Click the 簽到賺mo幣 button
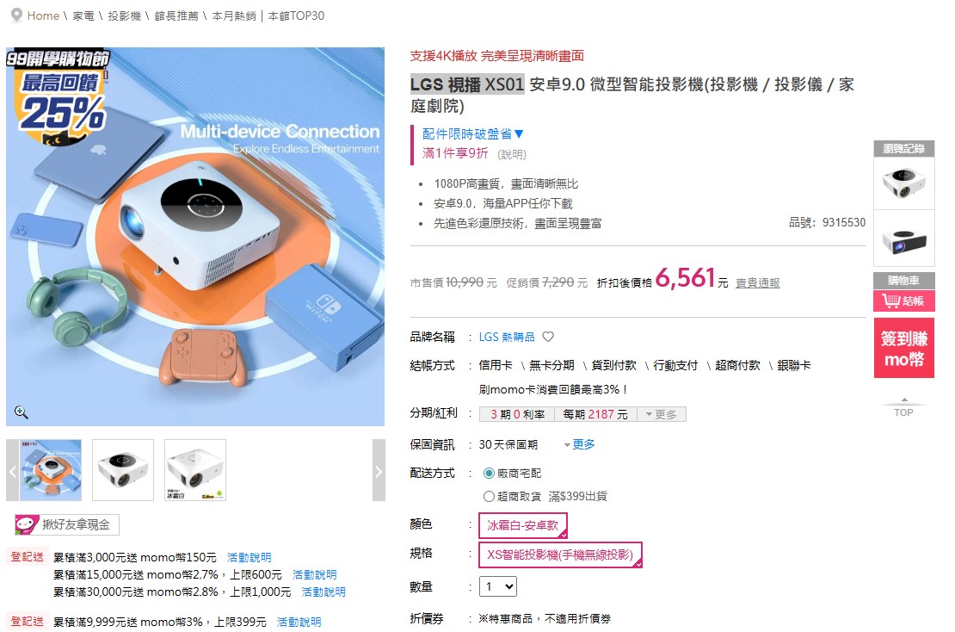 pyautogui.click(x=904, y=348)
